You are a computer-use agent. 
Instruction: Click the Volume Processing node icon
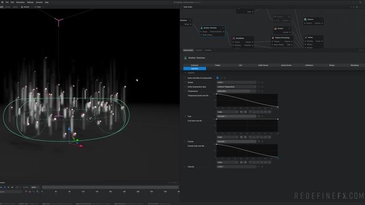pyautogui.click(x=273, y=38)
